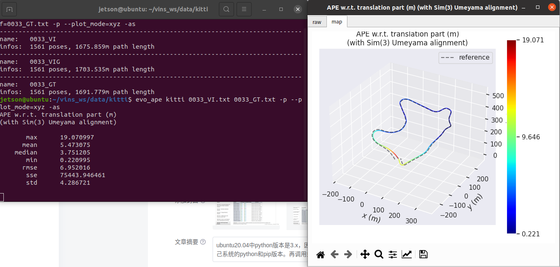Click the 0.221 colorbar minimum label
The image size is (560, 267).
coord(531,234)
